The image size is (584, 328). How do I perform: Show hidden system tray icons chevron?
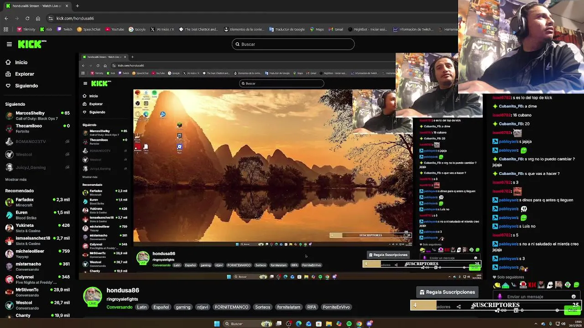point(536,324)
